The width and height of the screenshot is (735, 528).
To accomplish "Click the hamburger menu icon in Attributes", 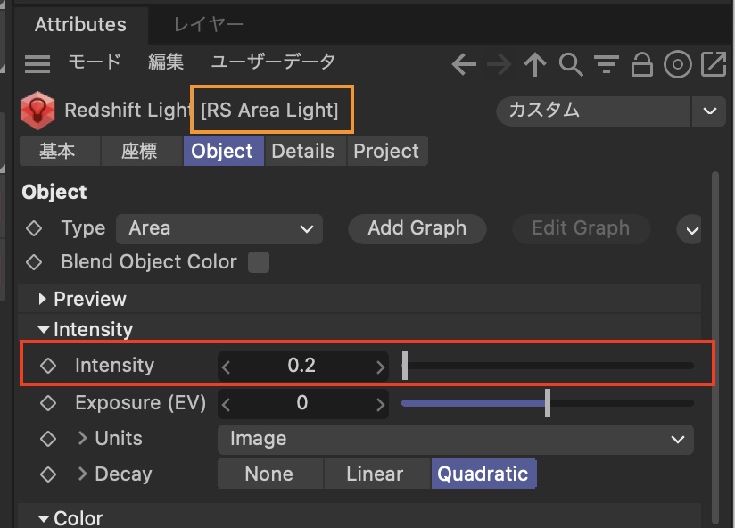I will pos(37,63).
